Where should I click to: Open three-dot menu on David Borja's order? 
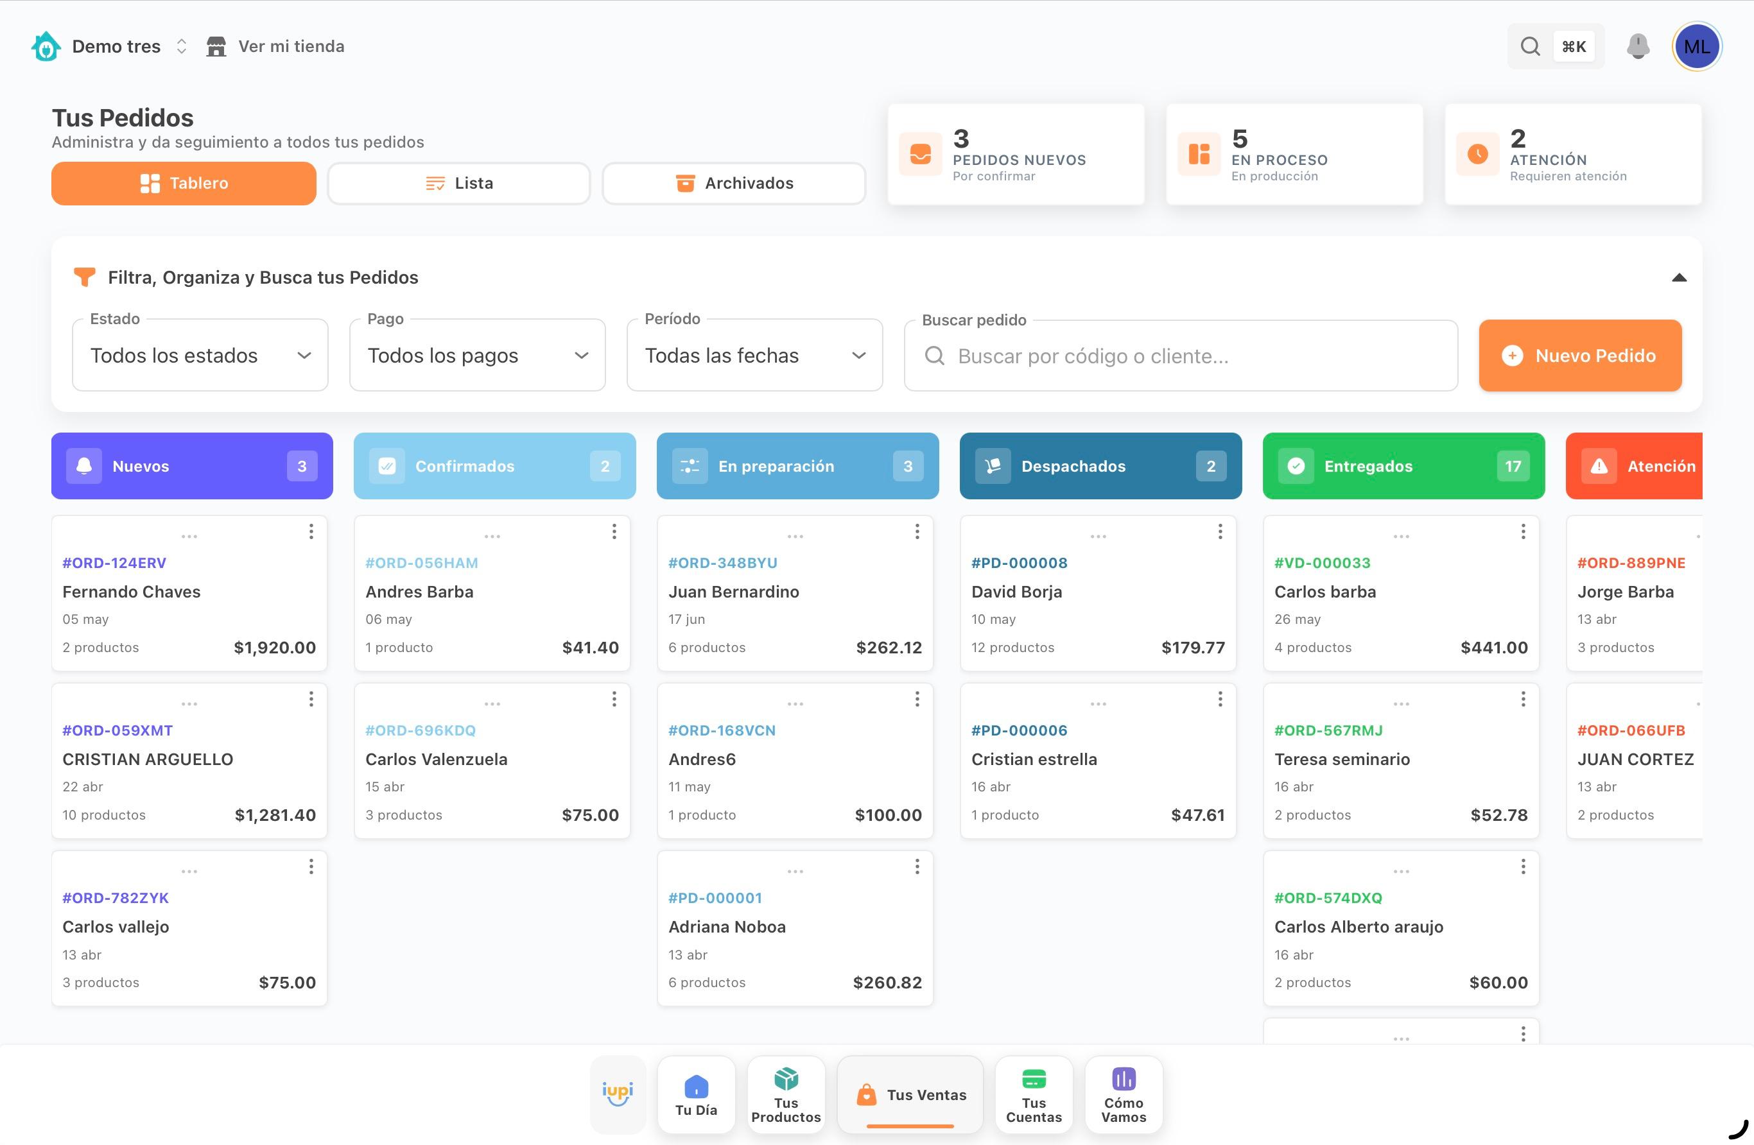pyautogui.click(x=1220, y=531)
